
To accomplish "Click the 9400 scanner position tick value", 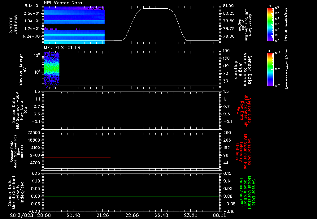I will pyautogui.click(x=35, y=155).
